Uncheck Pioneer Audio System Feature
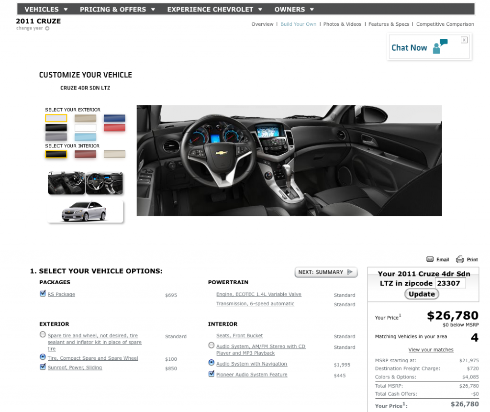 pyautogui.click(x=212, y=374)
